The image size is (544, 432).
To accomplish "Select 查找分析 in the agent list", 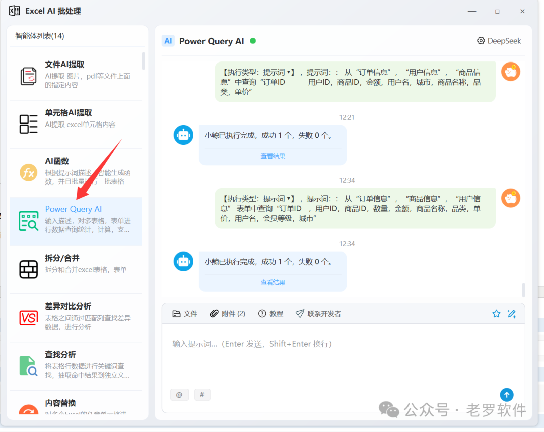I will pyautogui.click(x=76, y=365).
